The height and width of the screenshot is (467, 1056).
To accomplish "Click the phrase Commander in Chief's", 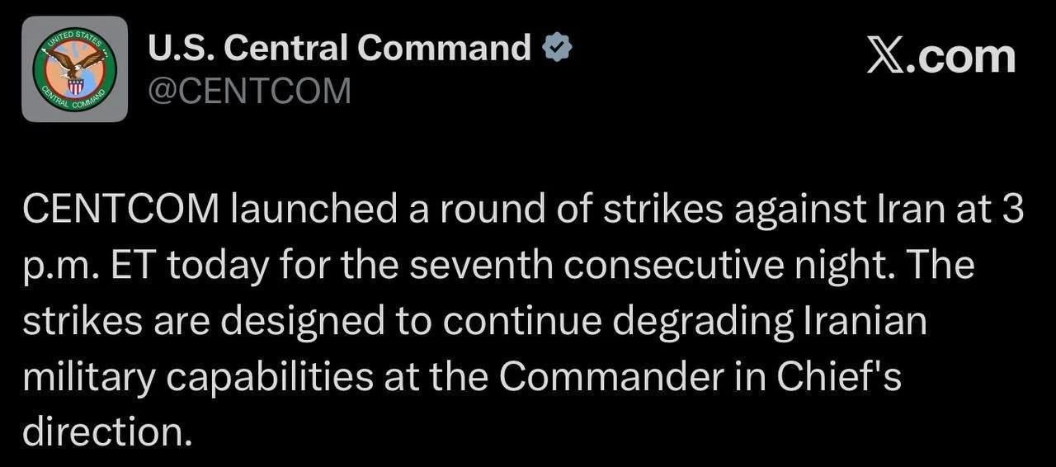I will tap(700, 377).
